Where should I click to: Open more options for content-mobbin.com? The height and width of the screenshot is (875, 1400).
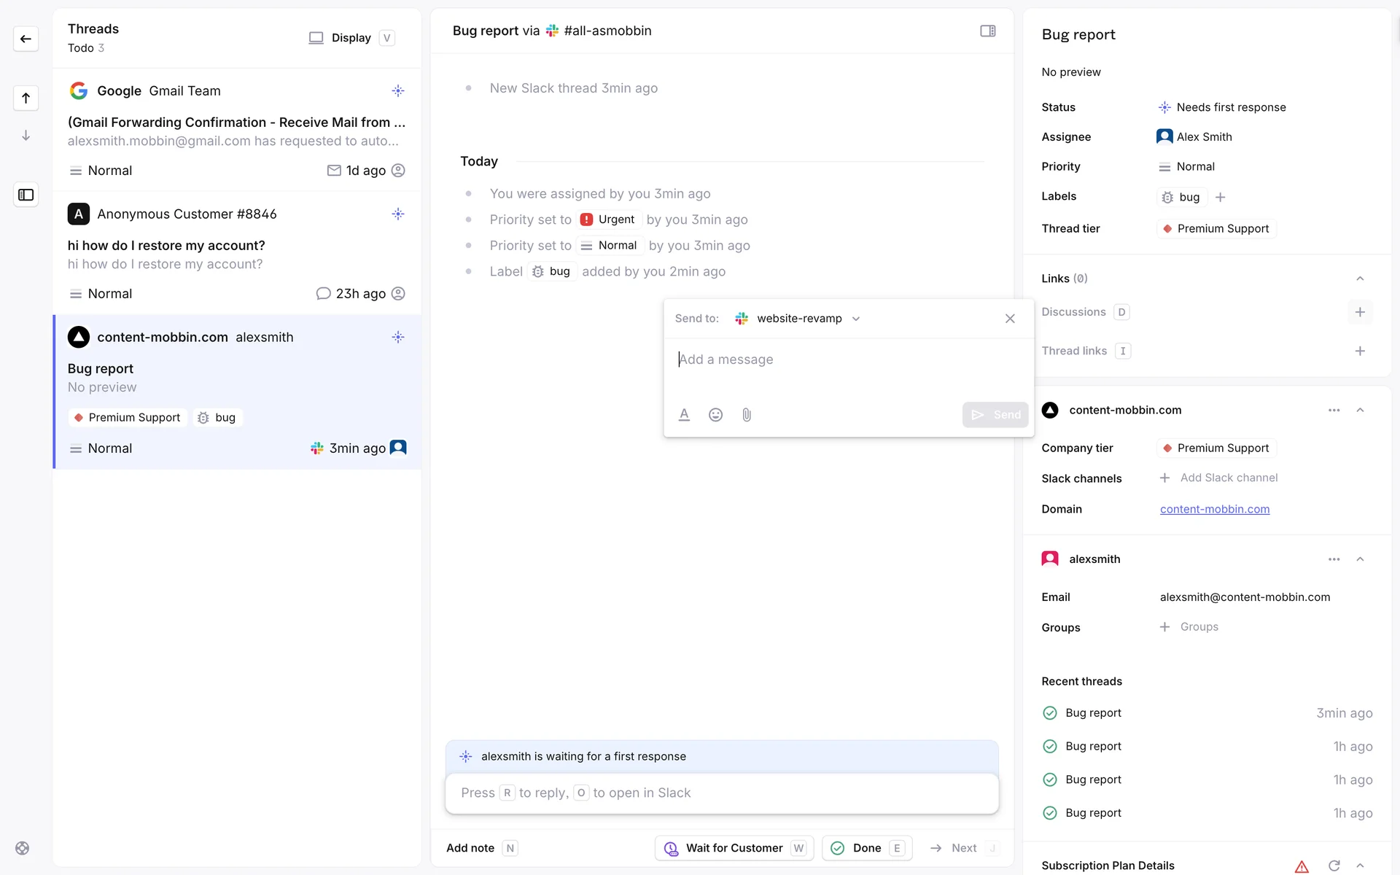pos(1334,410)
